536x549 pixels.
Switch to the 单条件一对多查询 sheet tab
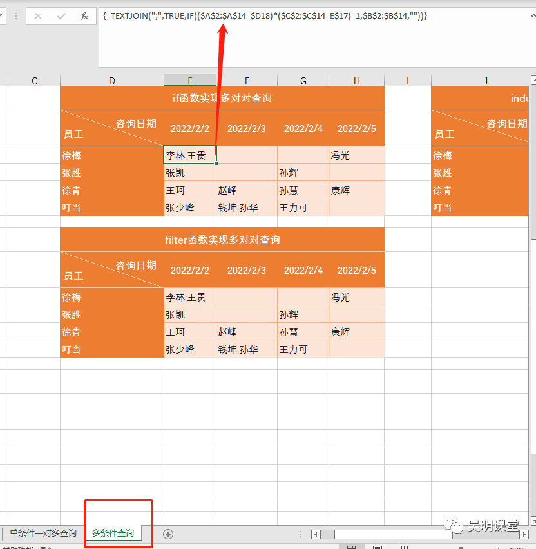[x=43, y=533]
